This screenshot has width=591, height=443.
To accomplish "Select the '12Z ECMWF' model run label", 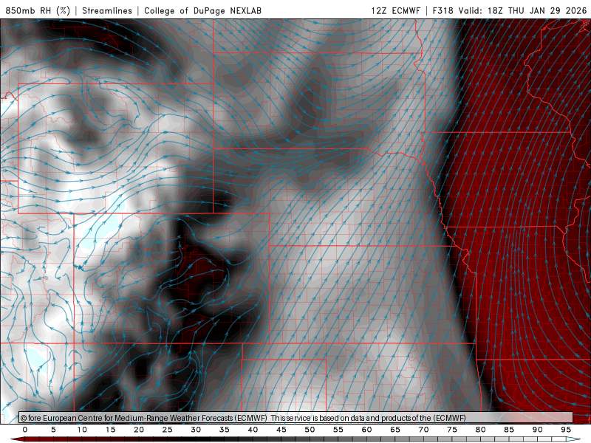I will pyautogui.click(x=395, y=10).
